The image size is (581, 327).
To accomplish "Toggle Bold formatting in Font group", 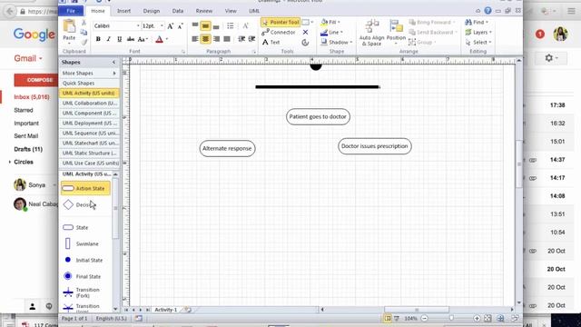I will tap(98, 39).
